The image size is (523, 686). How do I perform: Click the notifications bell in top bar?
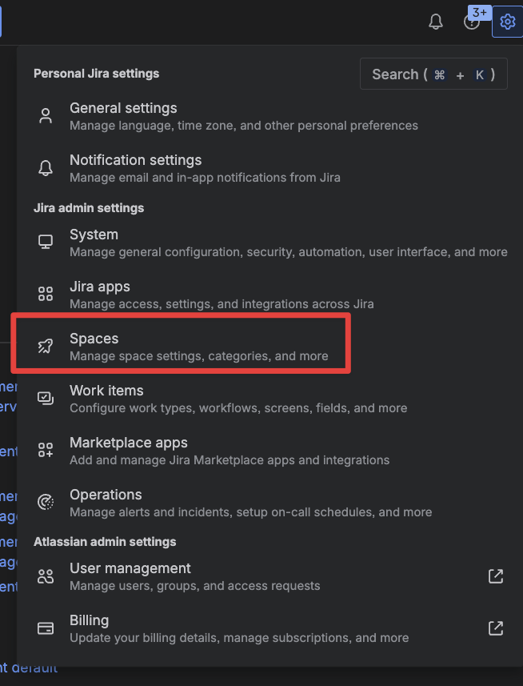(435, 22)
